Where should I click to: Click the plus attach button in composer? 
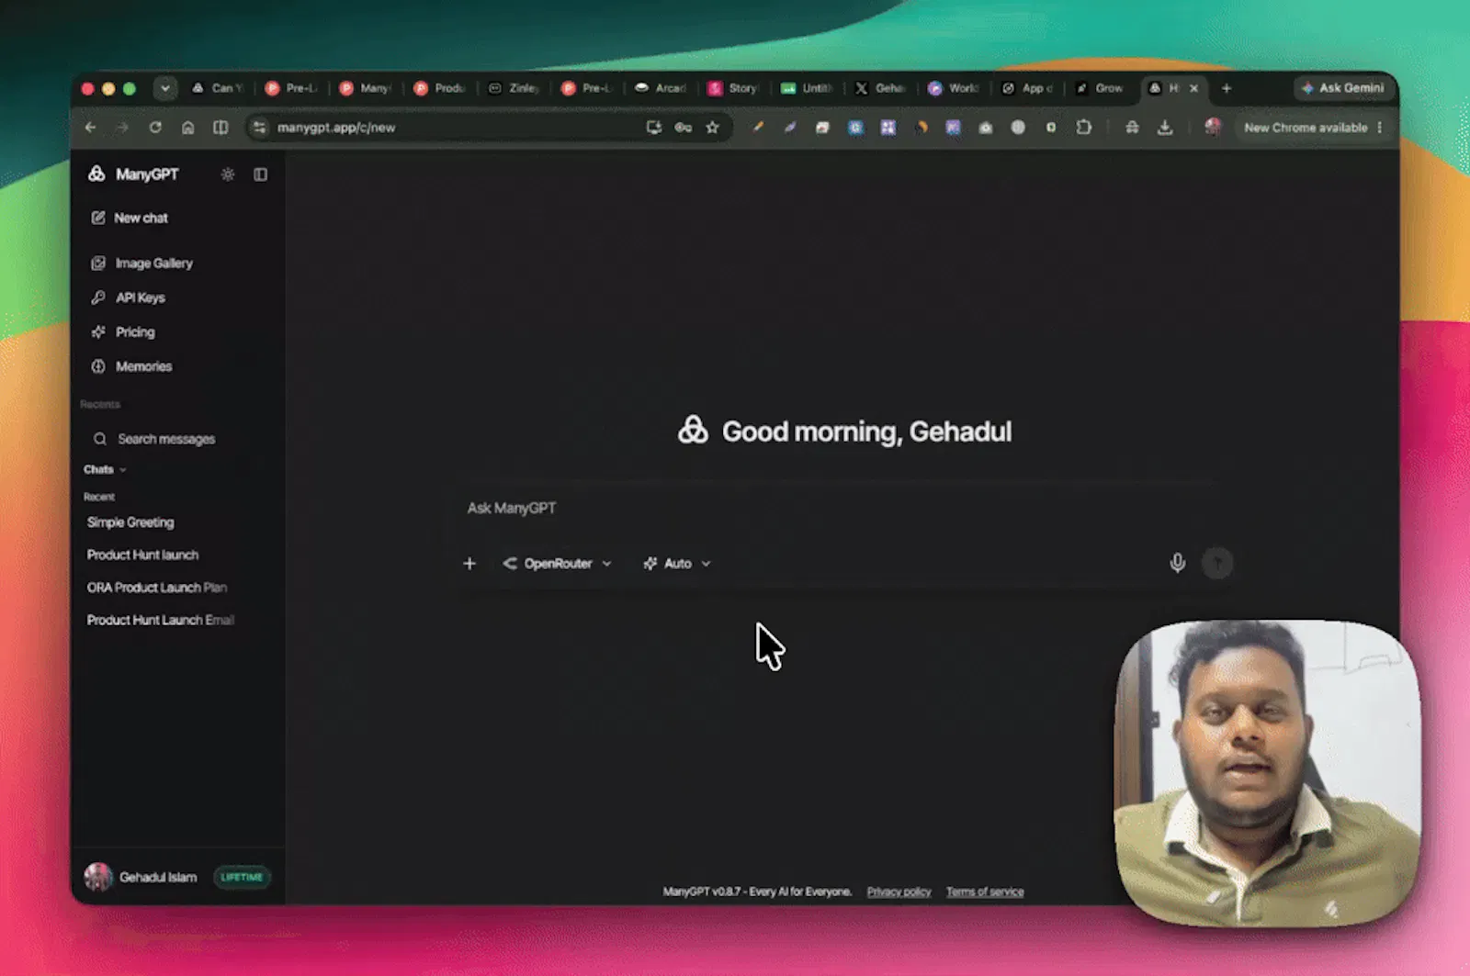coord(469,564)
